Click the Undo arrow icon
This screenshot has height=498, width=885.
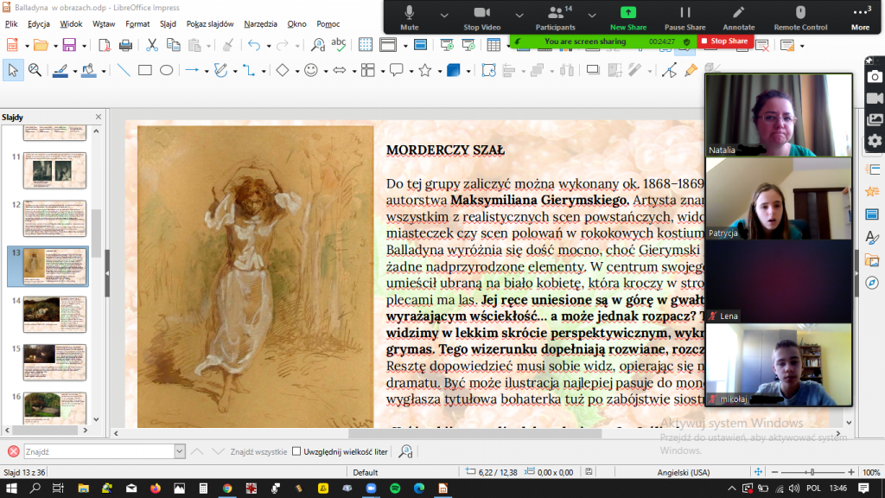click(253, 45)
